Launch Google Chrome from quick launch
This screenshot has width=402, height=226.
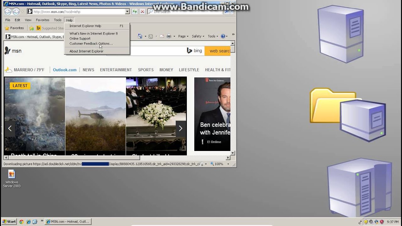[21, 222]
